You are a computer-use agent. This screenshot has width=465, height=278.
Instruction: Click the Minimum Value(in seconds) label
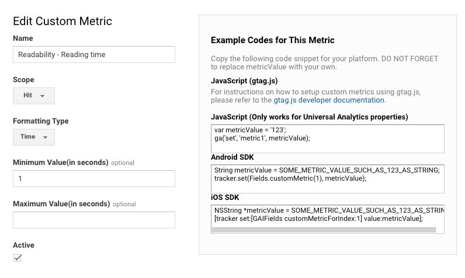click(x=61, y=163)
